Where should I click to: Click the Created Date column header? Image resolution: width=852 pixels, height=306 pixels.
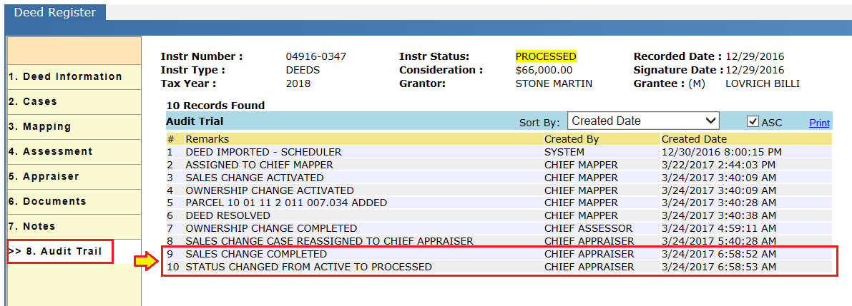(x=694, y=139)
